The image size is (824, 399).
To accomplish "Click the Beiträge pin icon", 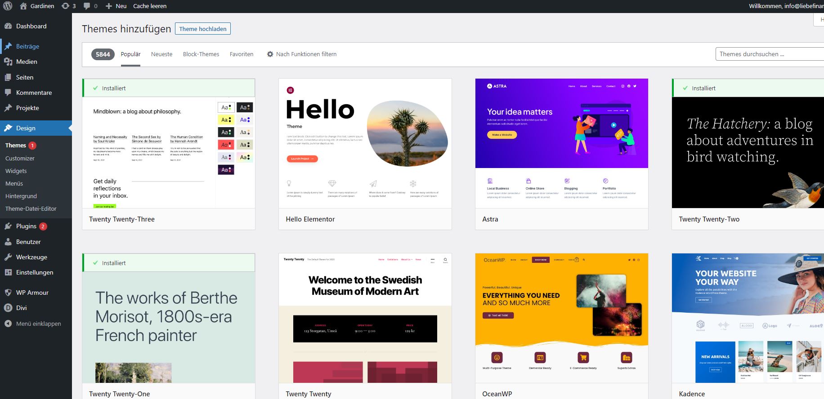I will (8, 46).
